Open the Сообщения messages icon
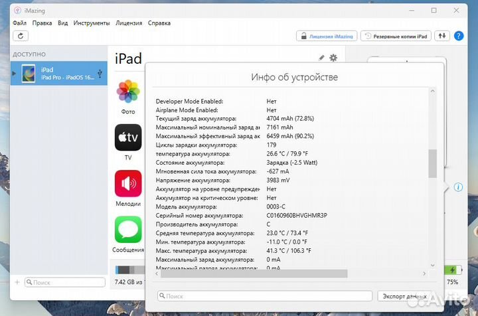The width and height of the screenshot is (478, 316). tap(128, 230)
